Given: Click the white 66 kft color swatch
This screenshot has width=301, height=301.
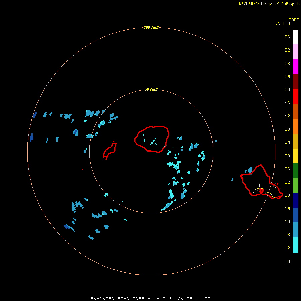Looking at the screenshot, I should (x=295, y=37).
